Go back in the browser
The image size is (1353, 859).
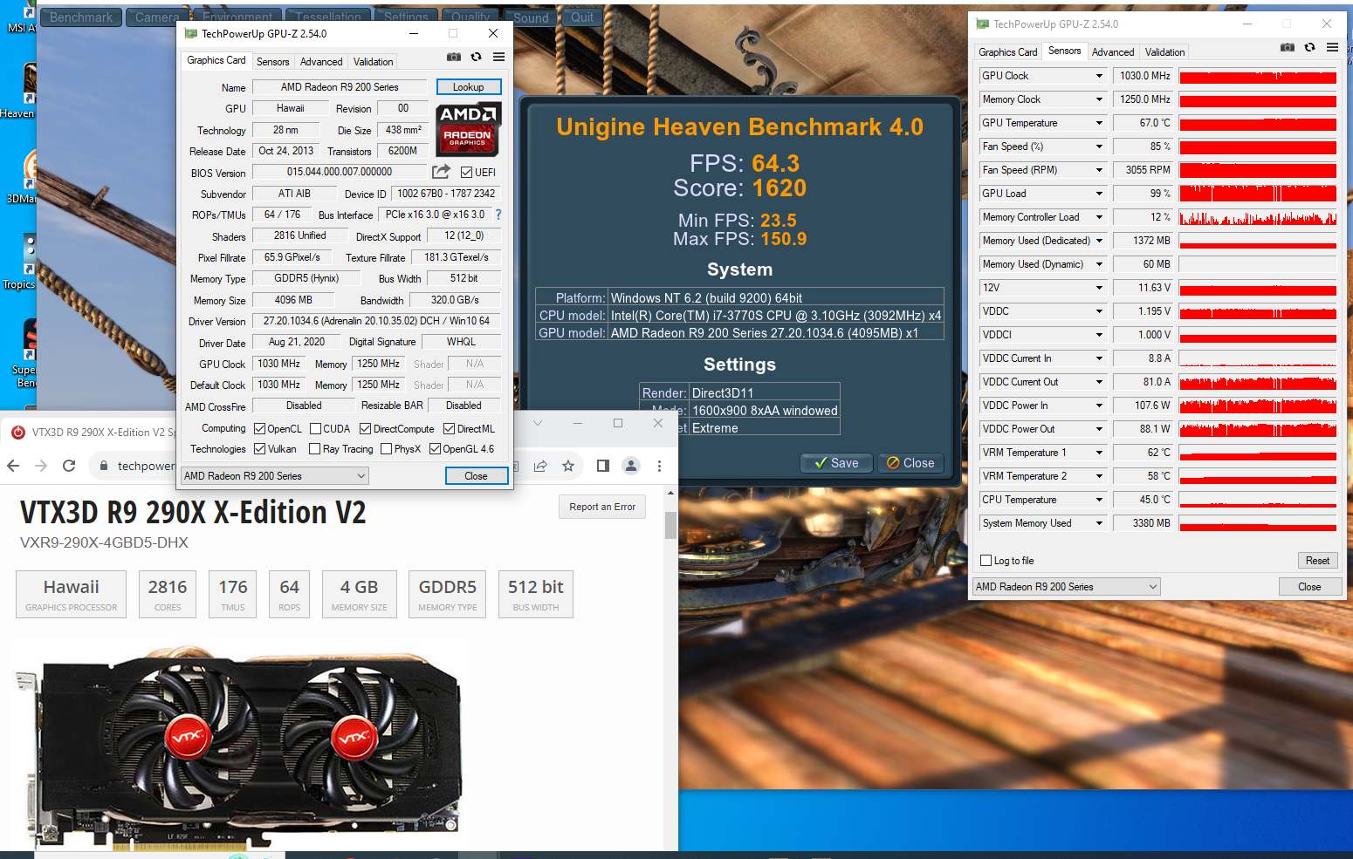[x=13, y=466]
